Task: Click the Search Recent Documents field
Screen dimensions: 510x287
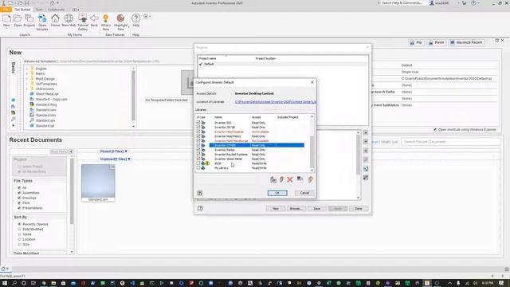Action: (450, 142)
